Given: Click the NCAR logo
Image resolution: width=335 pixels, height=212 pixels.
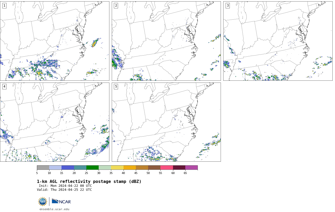Looking at the screenshot, I should [x=61, y=201].
